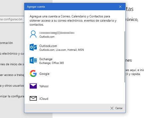
Task: Click the account list vertical scrollbar
Action: coord(124,57)
